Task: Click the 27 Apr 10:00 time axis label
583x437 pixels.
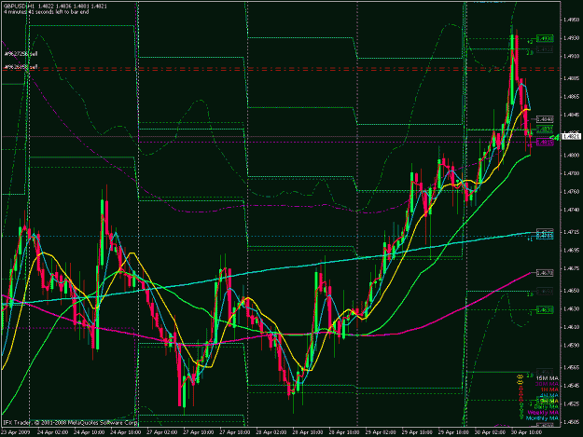Action: click(x=198, y=432)
